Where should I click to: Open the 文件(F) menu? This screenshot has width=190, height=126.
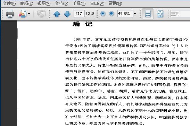pos(9,3)
